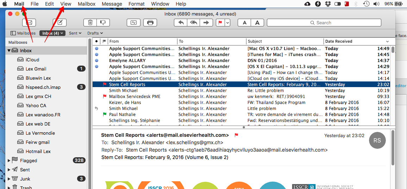
Task: Open the File menu
Action: coord(35,4)
